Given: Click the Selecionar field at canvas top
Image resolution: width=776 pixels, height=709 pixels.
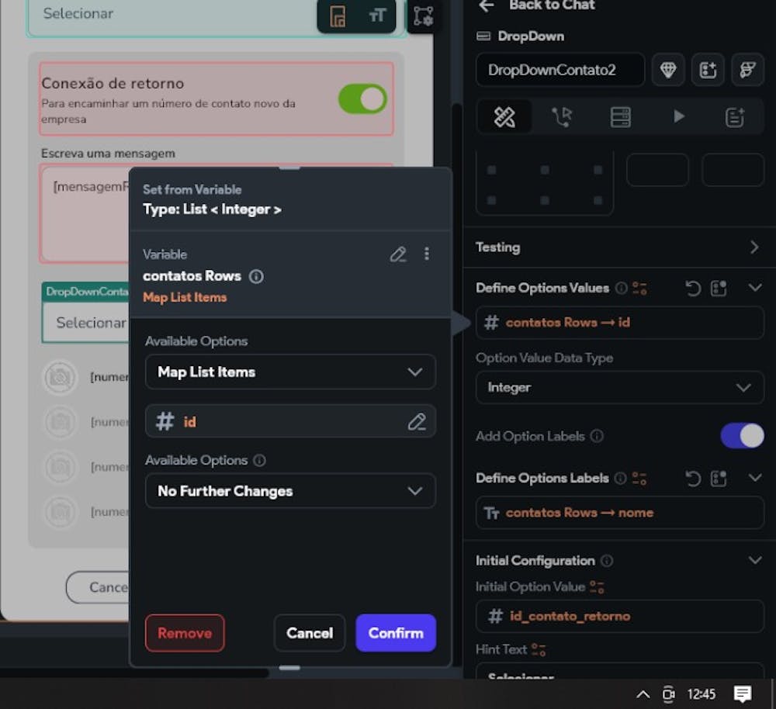Looking at the screenshot, I should 172,16.
